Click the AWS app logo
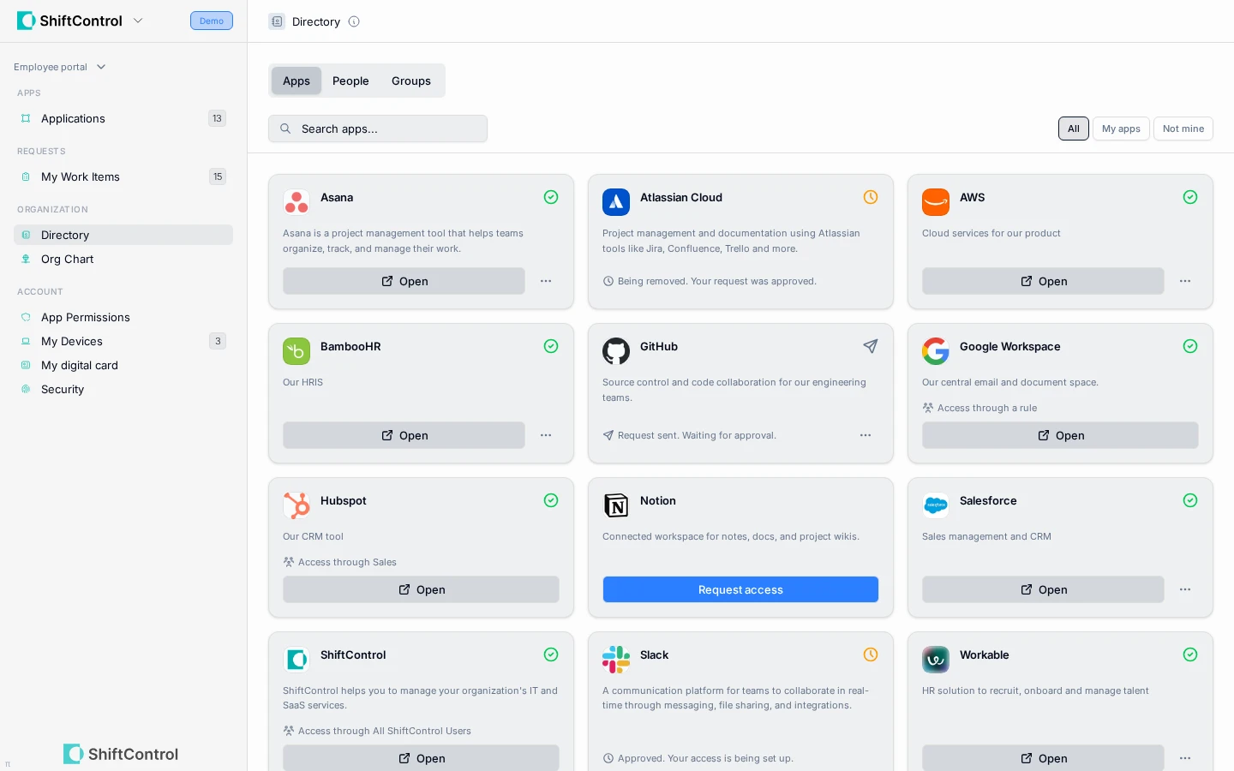 936,202
